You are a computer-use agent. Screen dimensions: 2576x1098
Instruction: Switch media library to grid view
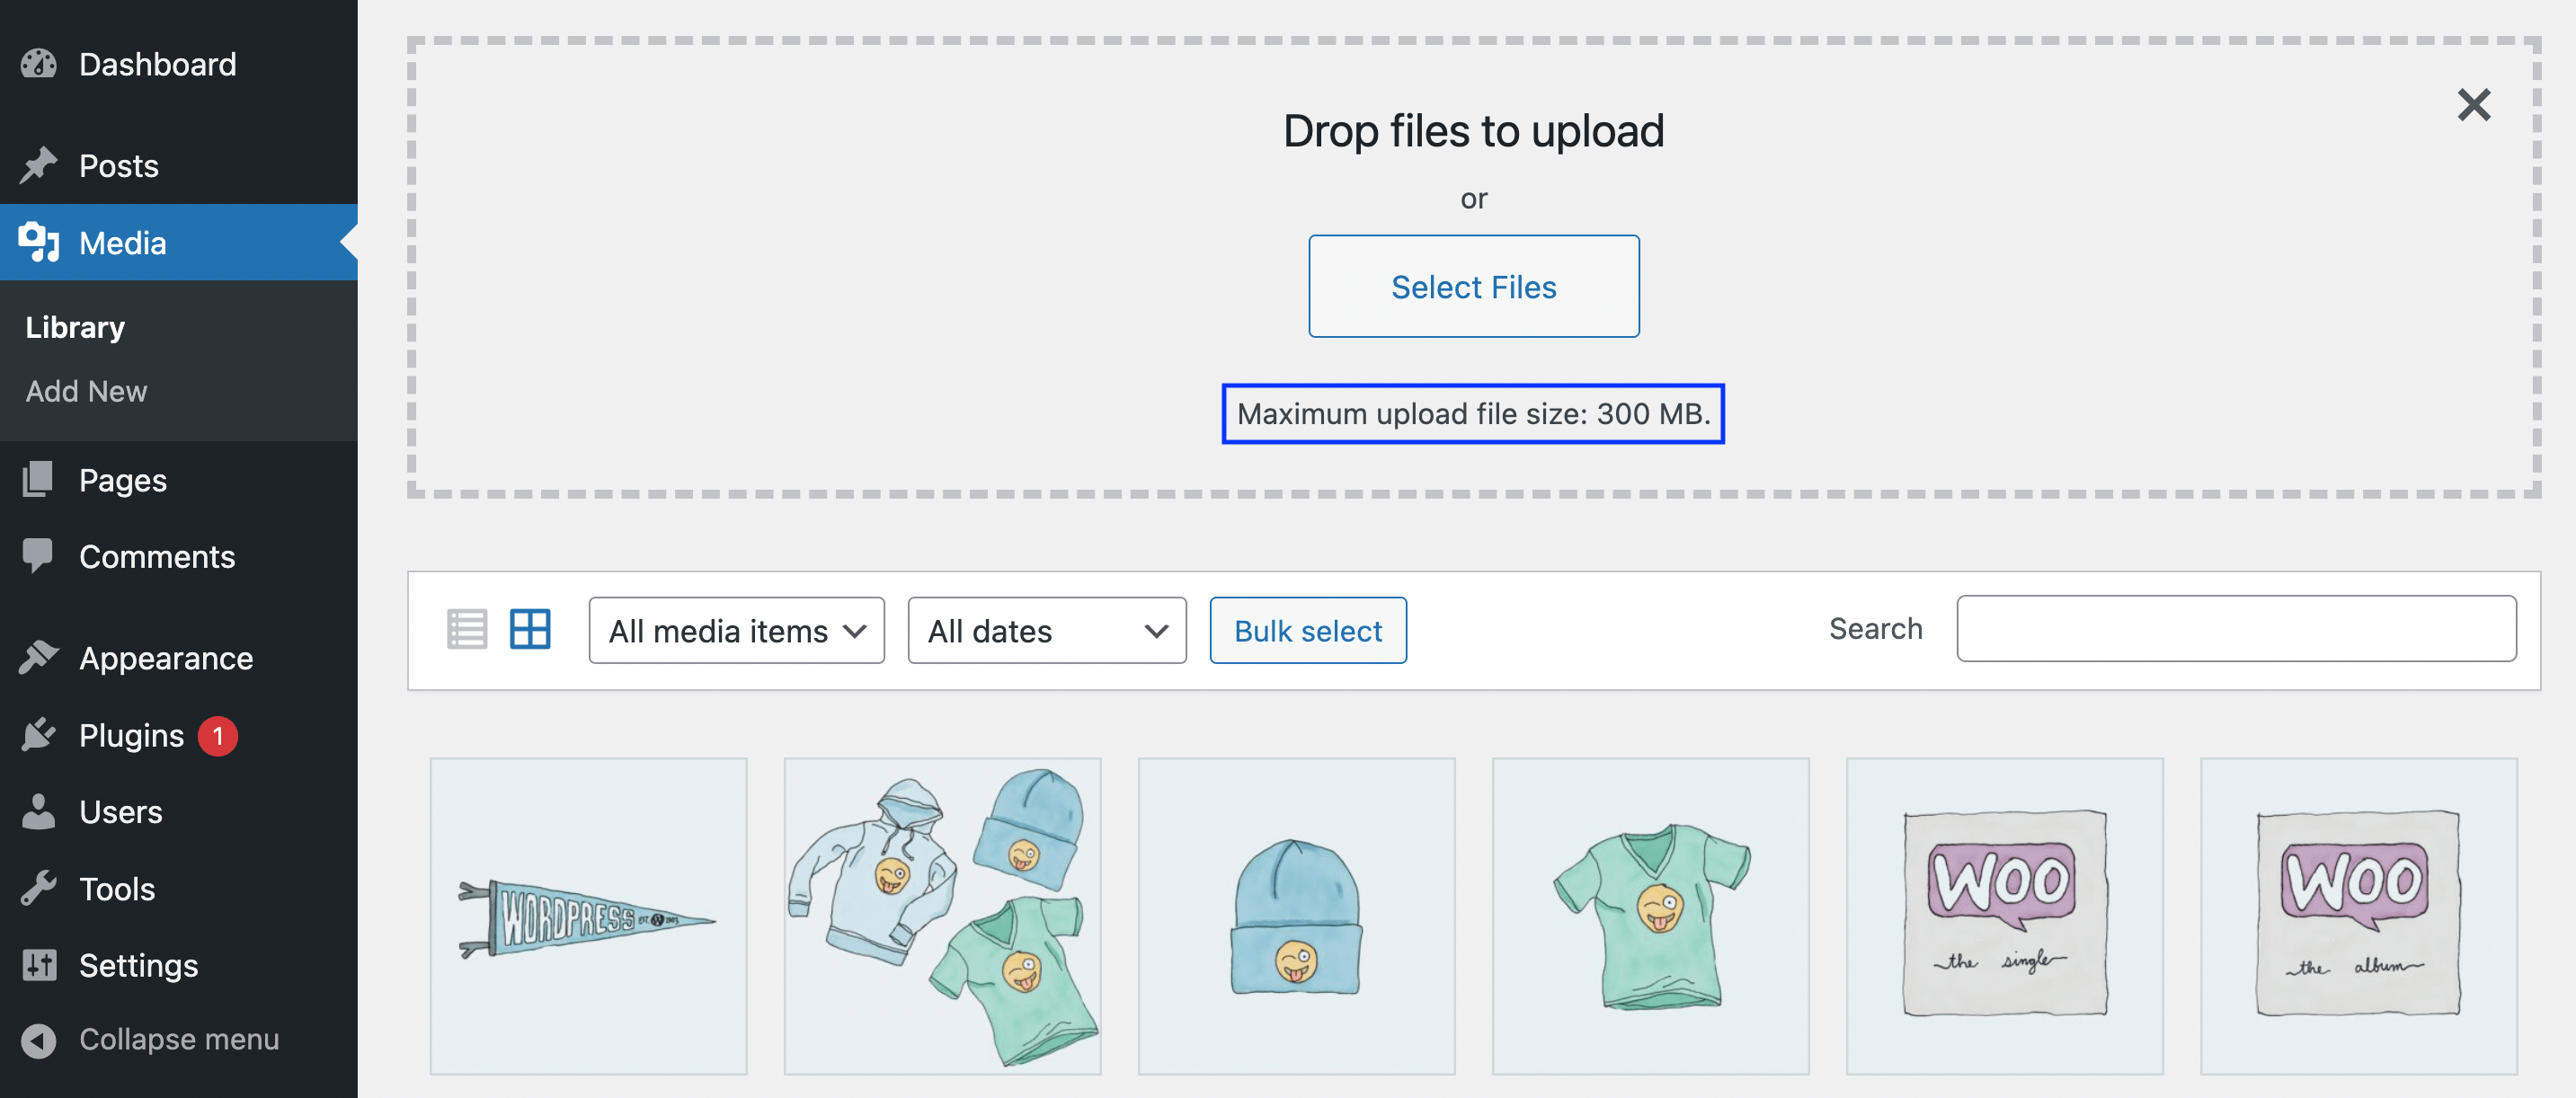(x=530, y=629)
